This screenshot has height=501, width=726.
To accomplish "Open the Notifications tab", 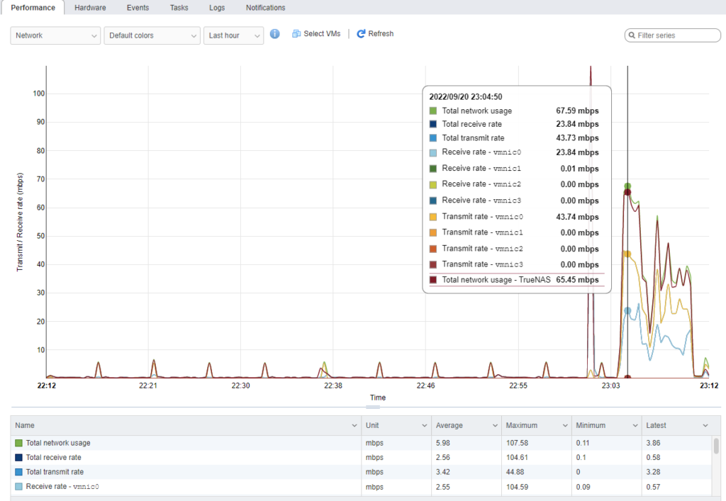I will [x=265, y=7].
